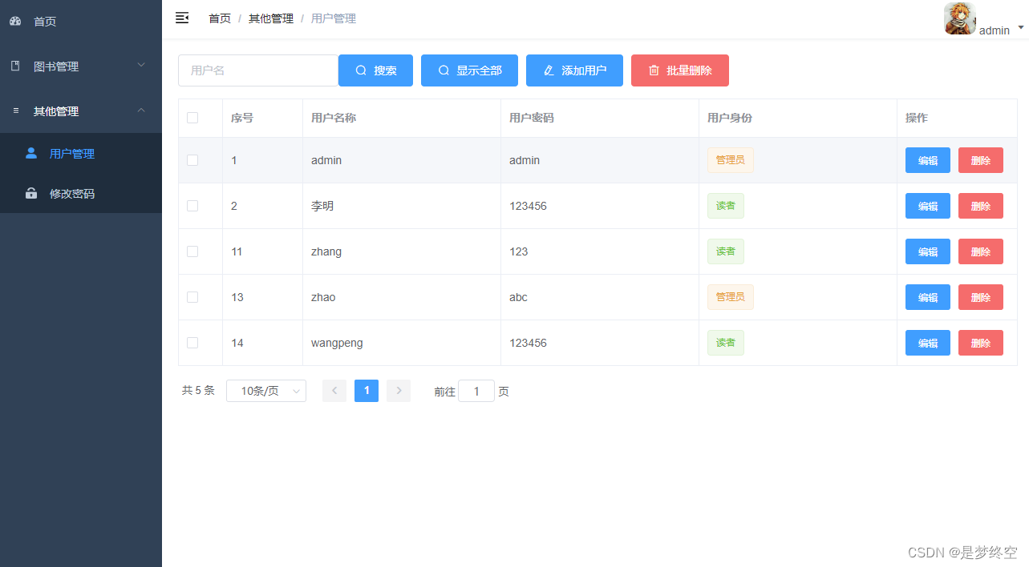This screenshot has width=1029, height=567.
Task: Open the 10条/页 page size dropdown
Action: pyautogui.click(x=265, y=391)
